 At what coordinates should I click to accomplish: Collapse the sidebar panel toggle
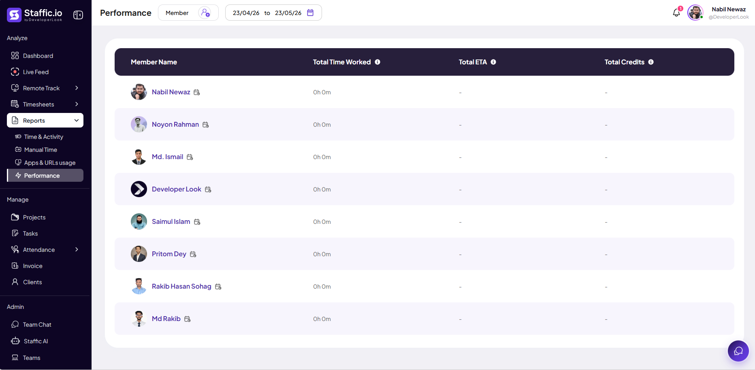tap(78, 15)
